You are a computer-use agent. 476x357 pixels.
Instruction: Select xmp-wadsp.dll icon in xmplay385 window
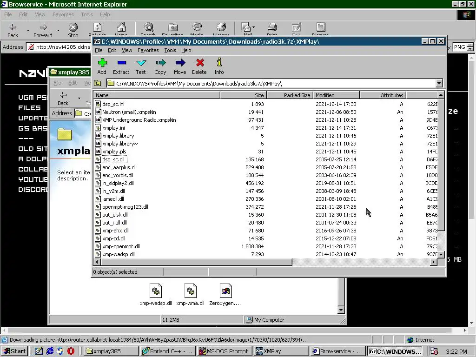(x=156, y=291)
